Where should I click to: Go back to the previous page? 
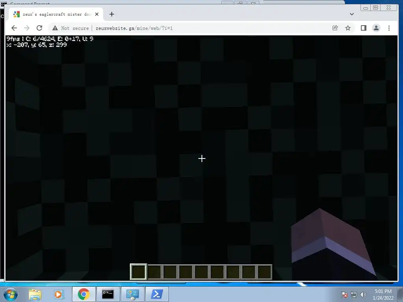tap(14, 28)
